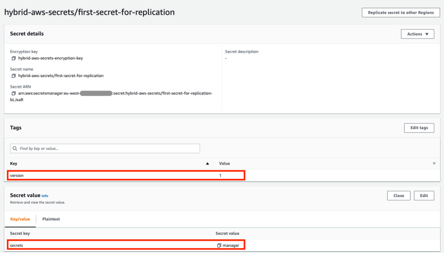444x253 pixels.
Task: Close the Secret value panel
Action: [x=398, y=195]
